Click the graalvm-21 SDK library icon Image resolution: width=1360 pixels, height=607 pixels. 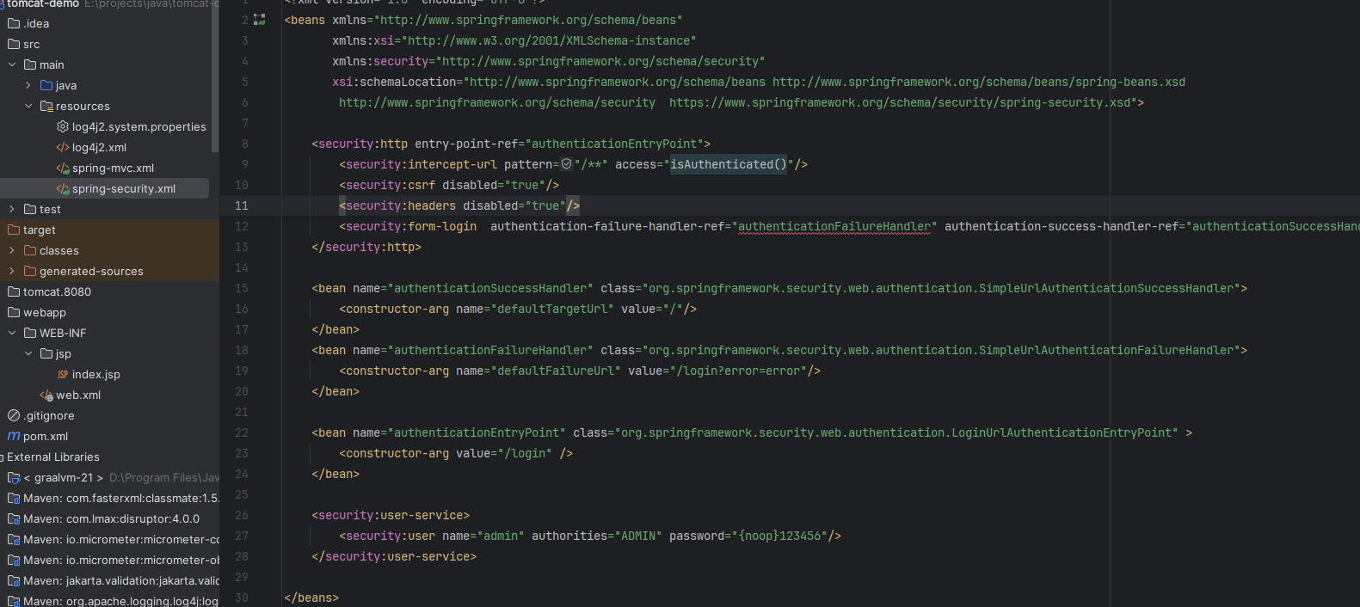coord(14,477)
